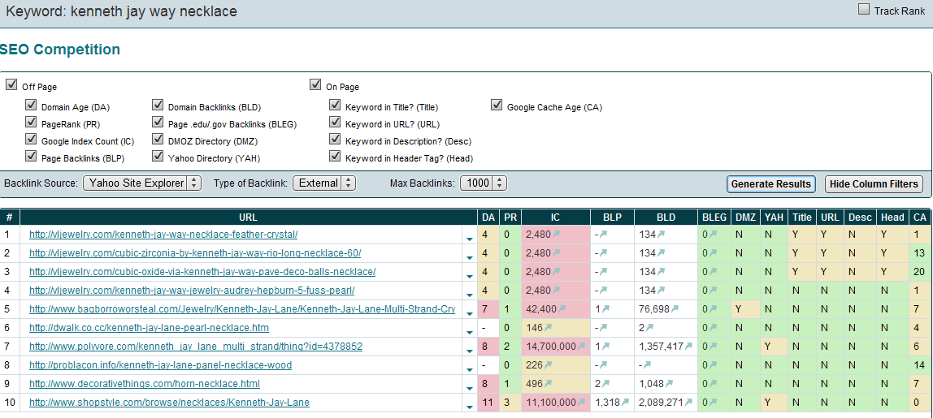Toggle Google Cache Age (CA) checkbox

point(497,106)
